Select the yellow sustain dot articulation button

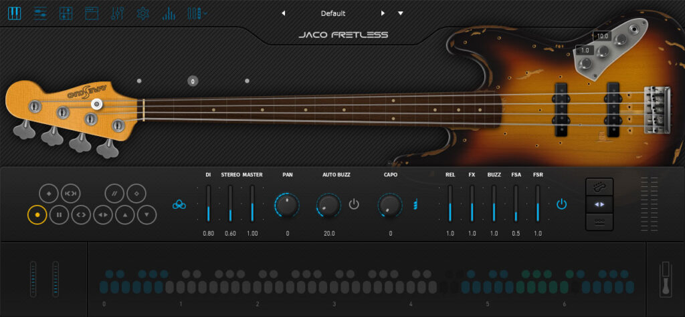37,214
